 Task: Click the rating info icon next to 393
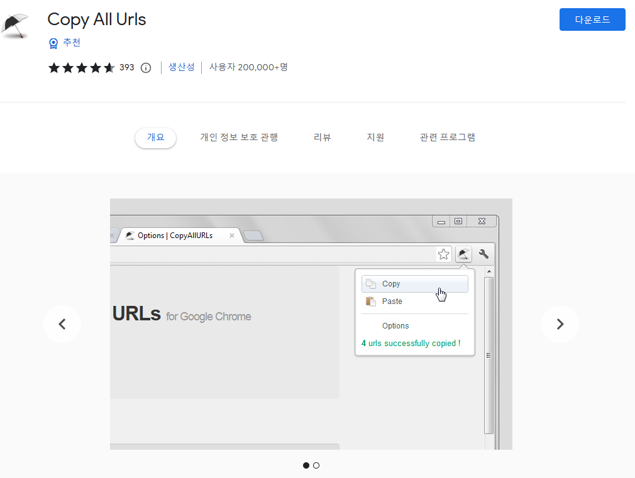pos(146,68)
